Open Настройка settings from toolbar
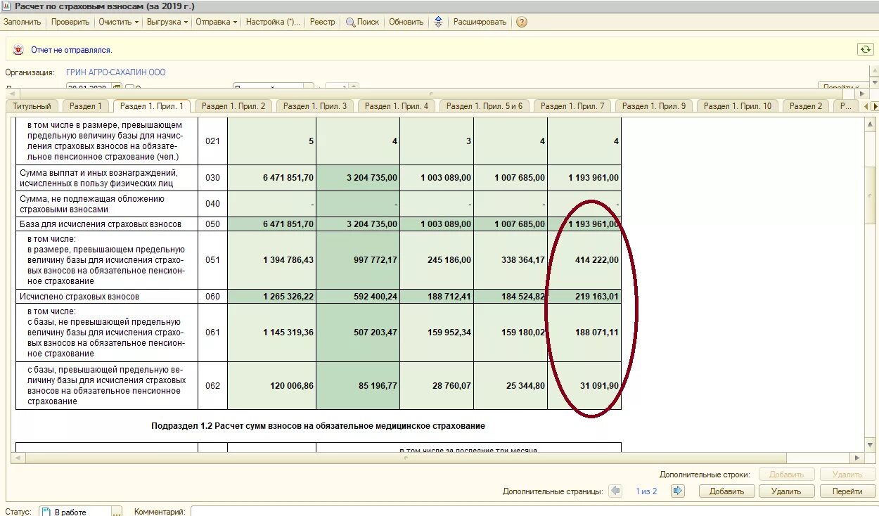 274,22
